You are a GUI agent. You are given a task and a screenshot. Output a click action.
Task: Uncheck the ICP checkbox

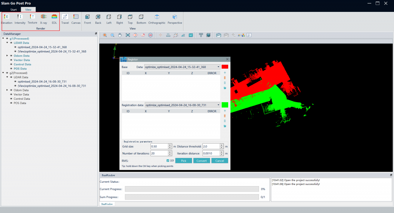pyautogui.click(x=168, y=160)
